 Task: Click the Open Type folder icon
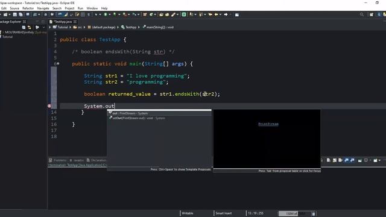coord(161,14)
